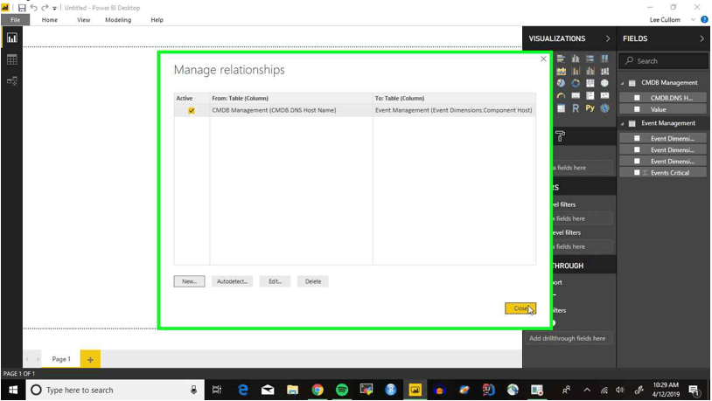
Task: Click the yellow Close button
Action: pos(520,308)
